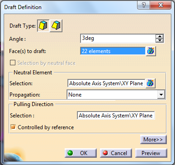
Task: Click the Preview button
Action: [151, 153]
